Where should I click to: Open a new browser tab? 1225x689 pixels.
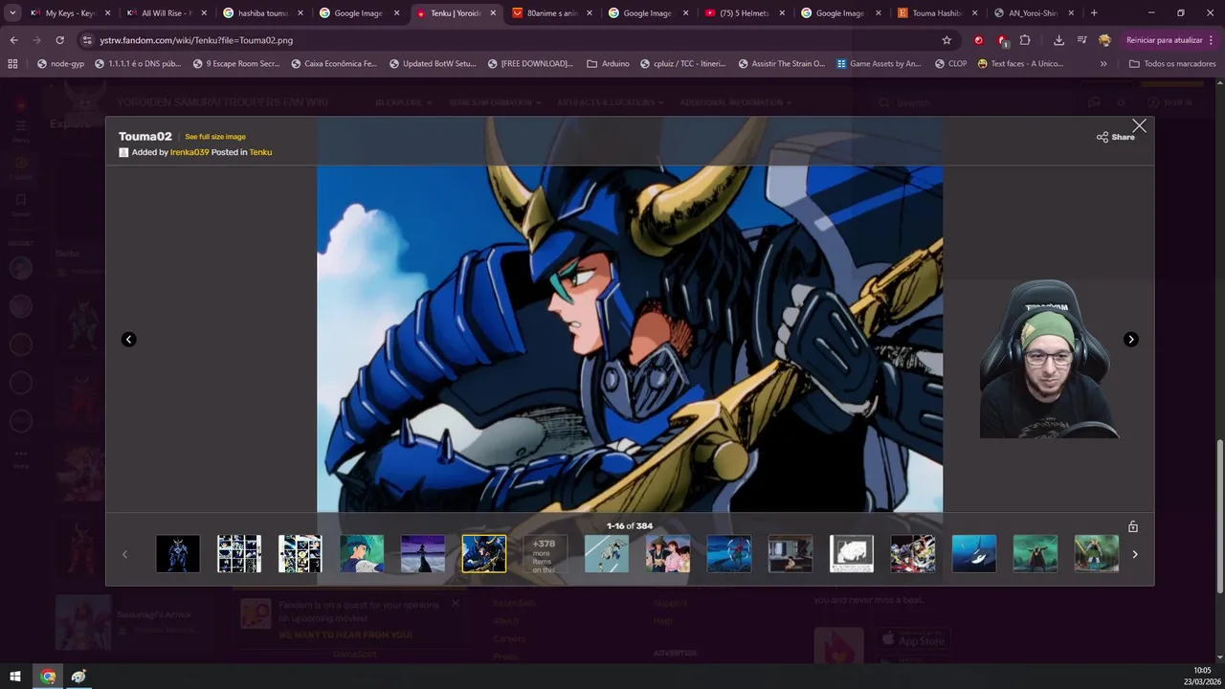coord(1094,13)
